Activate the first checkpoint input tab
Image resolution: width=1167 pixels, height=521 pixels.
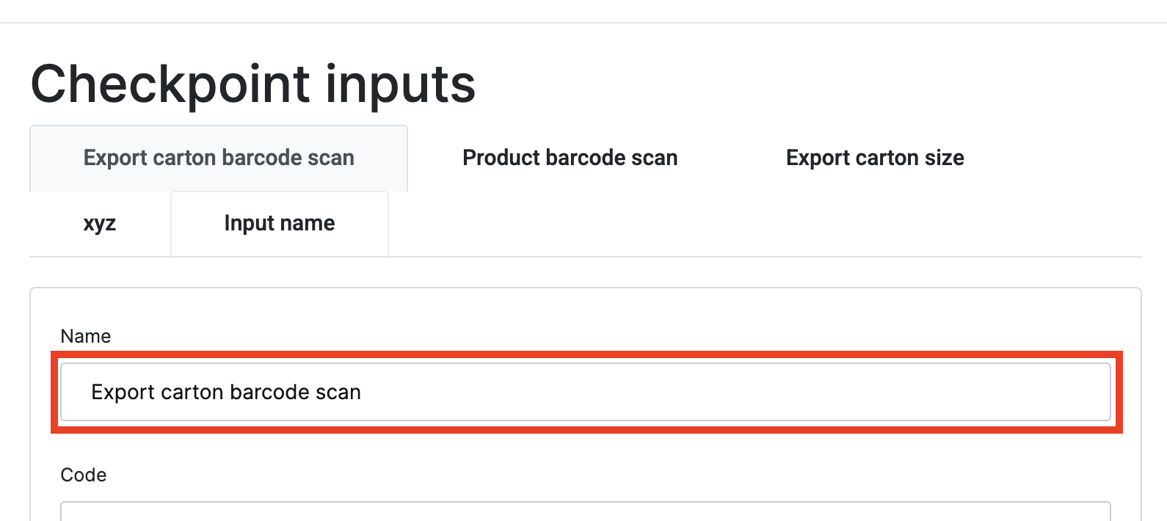point(219,159)
